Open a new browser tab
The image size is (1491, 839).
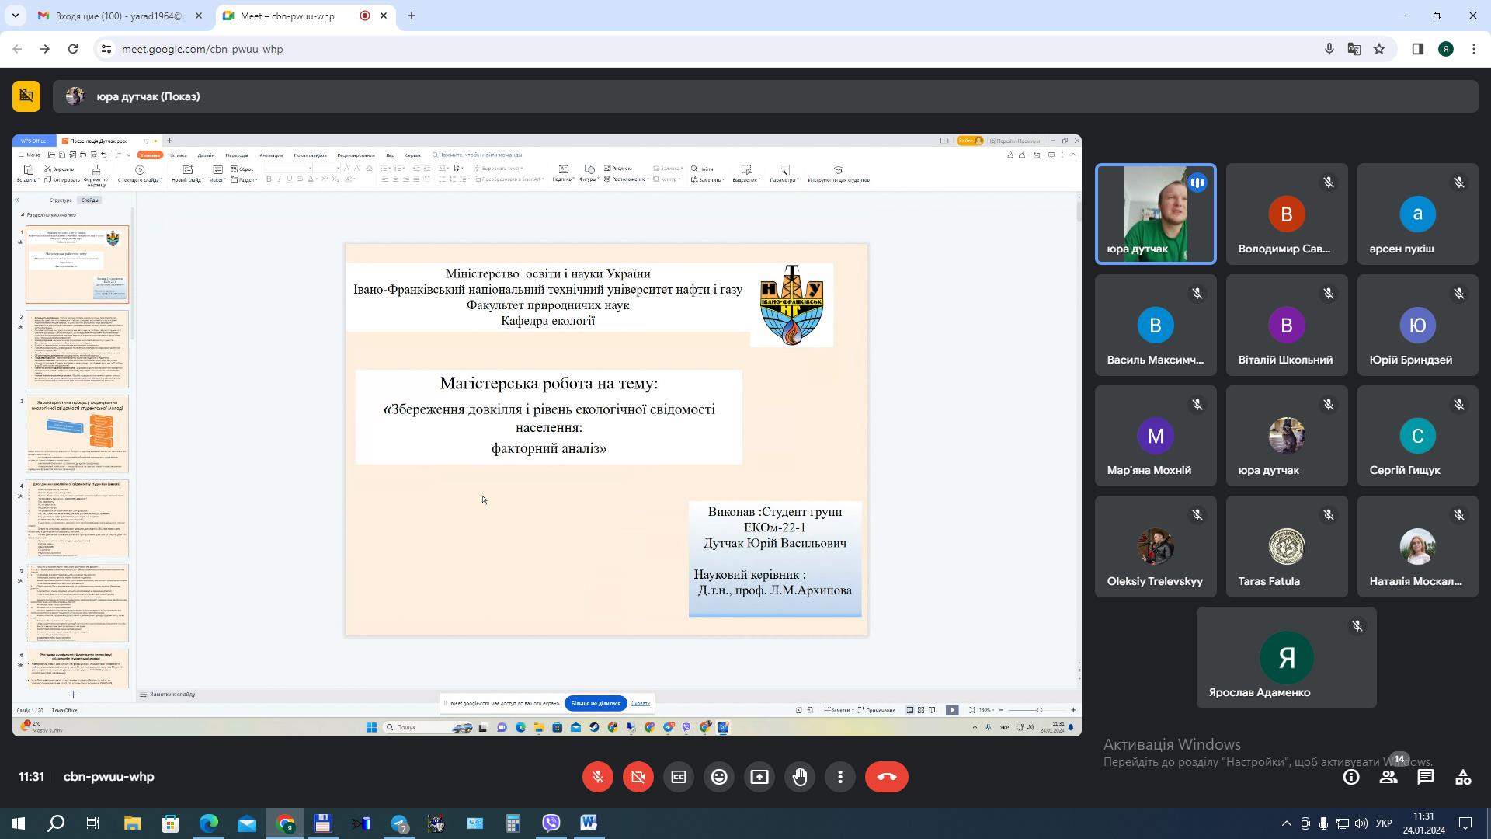(x=412, y=16)
